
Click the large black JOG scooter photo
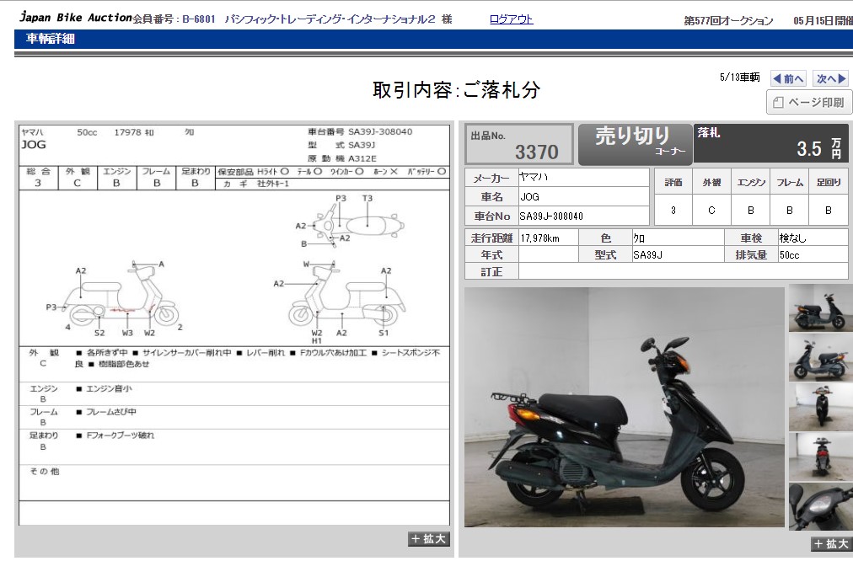625,407
